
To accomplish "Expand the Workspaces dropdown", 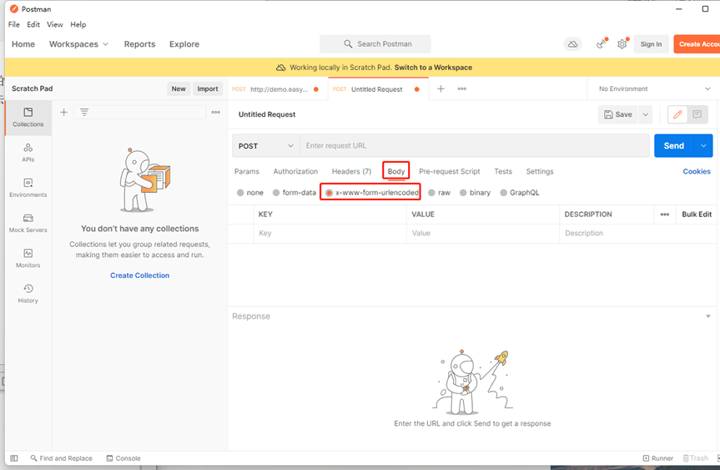I will tap(79, 44).
